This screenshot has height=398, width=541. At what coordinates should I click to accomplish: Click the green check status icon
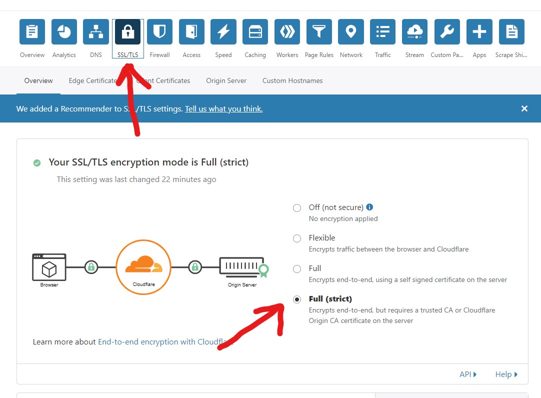[x=37, y=163]
